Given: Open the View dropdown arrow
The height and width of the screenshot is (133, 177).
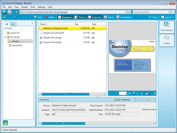Looking at the screenshot, I should pos(159,17).
